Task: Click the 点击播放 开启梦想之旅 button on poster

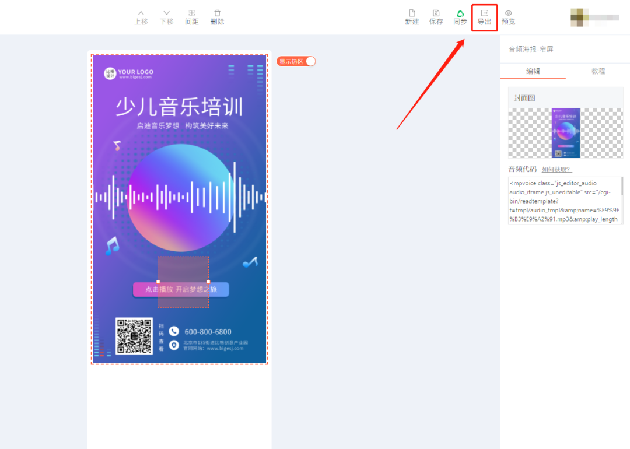Action: [181, 290]
